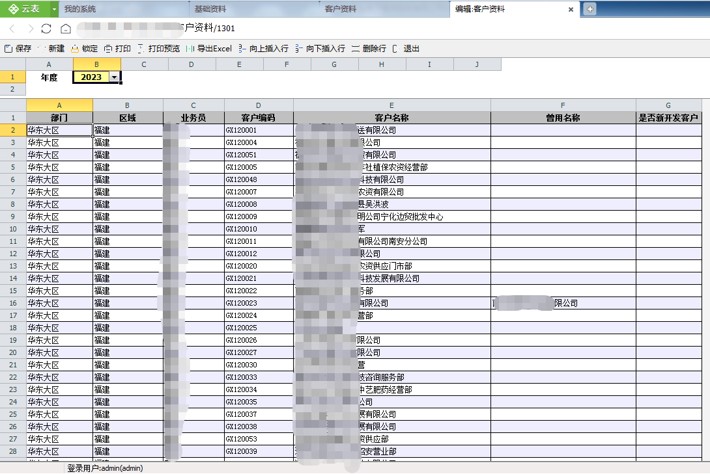Delete the row with 删除行
The width and height of the screenshot is (710, 474).
(369, 48)
